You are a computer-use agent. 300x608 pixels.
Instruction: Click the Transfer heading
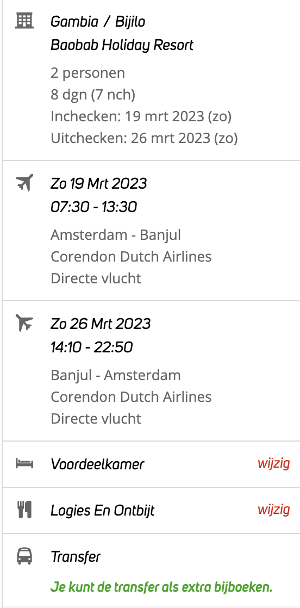click(75, 557)
